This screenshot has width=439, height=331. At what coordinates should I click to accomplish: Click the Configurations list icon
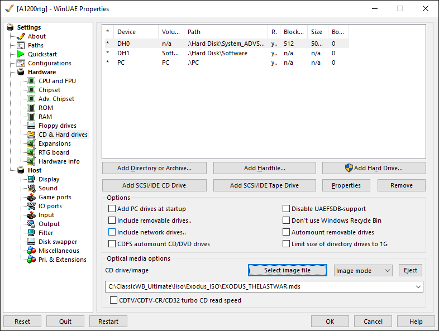pos(21,63)
